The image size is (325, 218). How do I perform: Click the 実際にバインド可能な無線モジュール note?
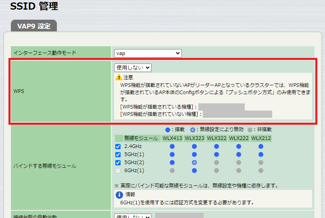point(196,186)
